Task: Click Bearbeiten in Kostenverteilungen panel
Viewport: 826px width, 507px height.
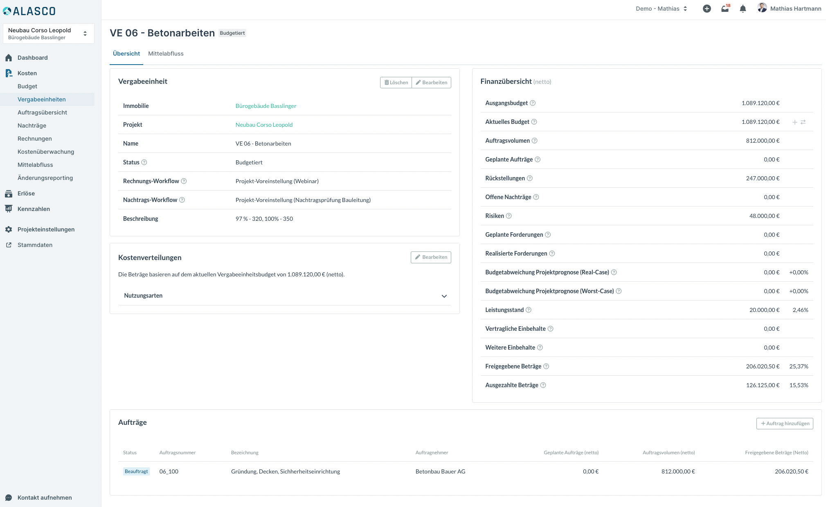Action: click(x=431, y=257)
